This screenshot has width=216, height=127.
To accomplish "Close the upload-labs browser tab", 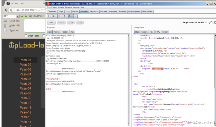I will point(44,3).
